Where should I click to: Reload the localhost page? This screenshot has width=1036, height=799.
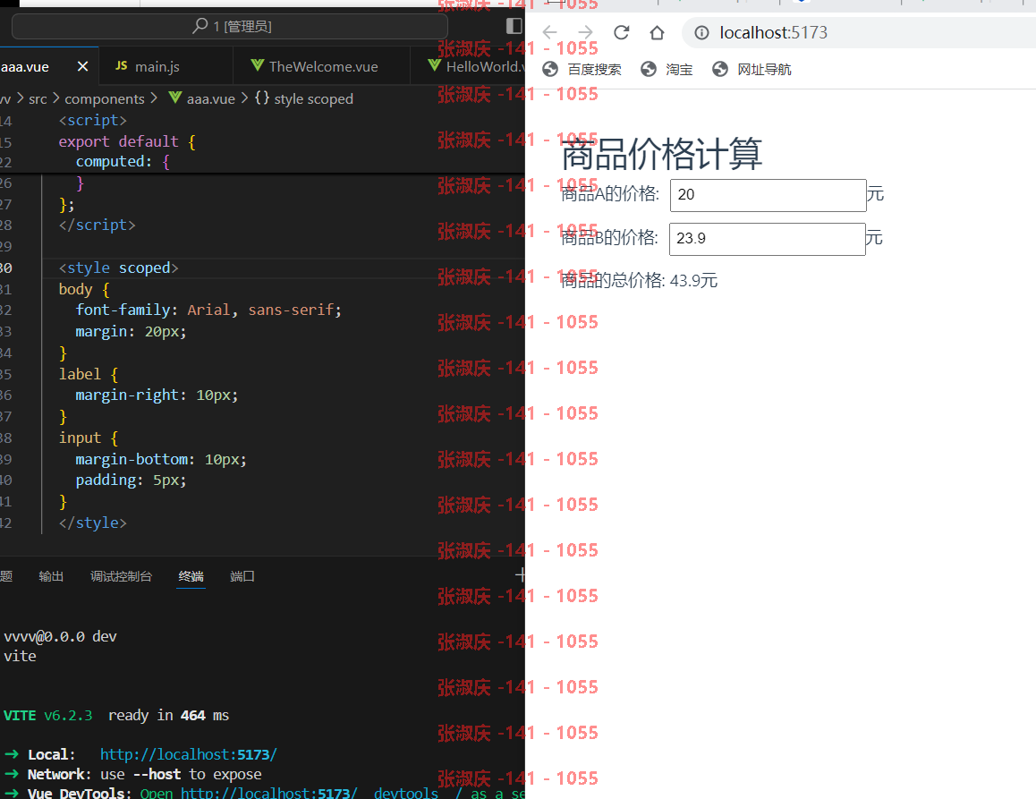tap(621, 32)
